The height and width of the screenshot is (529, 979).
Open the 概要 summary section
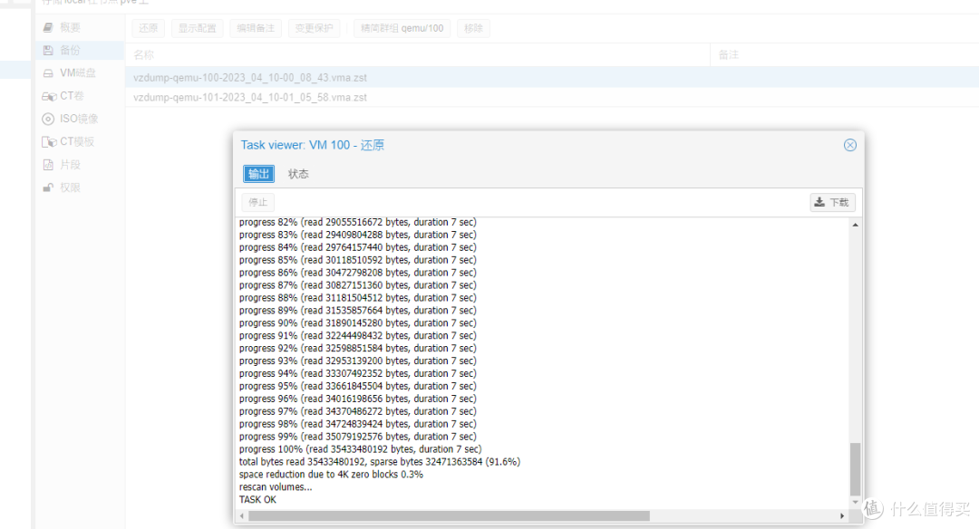pyautogui.click(x=69, y=28)
